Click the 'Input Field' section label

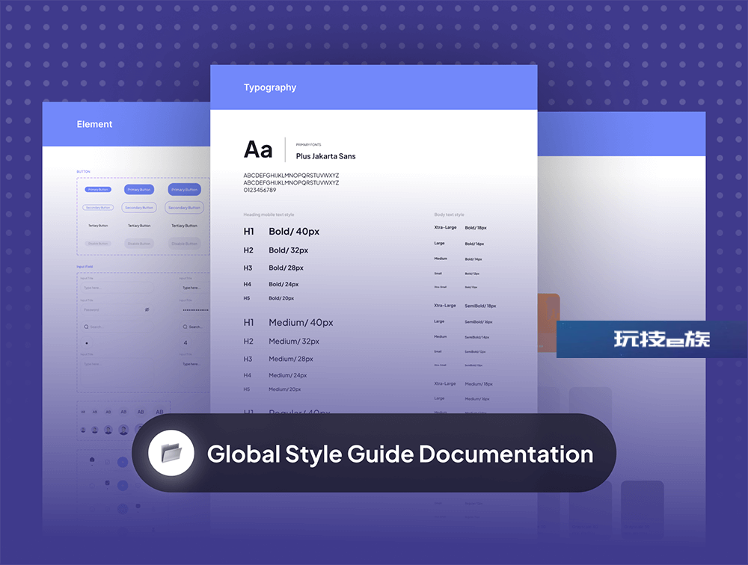pyautogui.click(x=85, y=267)
